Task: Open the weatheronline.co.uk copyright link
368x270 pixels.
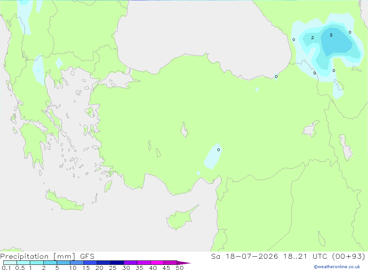Action: pyautogui.click(x=337, y=267)
